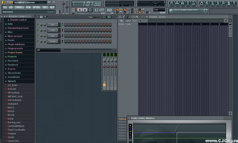
Task: Open the FILE menu
Action: [x=5, y=7]
